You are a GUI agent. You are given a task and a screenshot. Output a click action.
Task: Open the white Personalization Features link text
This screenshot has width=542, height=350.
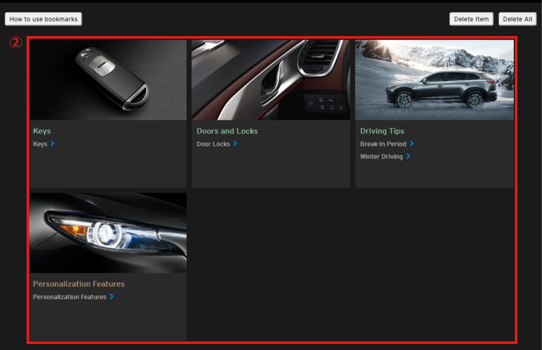[x=70, y=297]
